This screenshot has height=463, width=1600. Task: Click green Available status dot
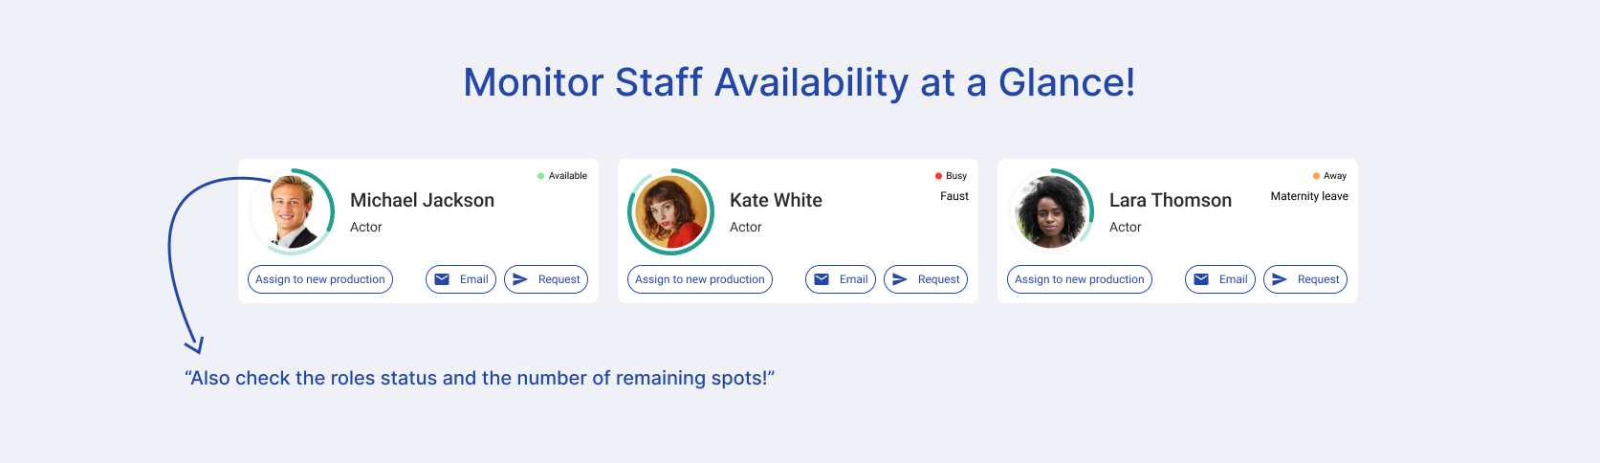(541, 176)
